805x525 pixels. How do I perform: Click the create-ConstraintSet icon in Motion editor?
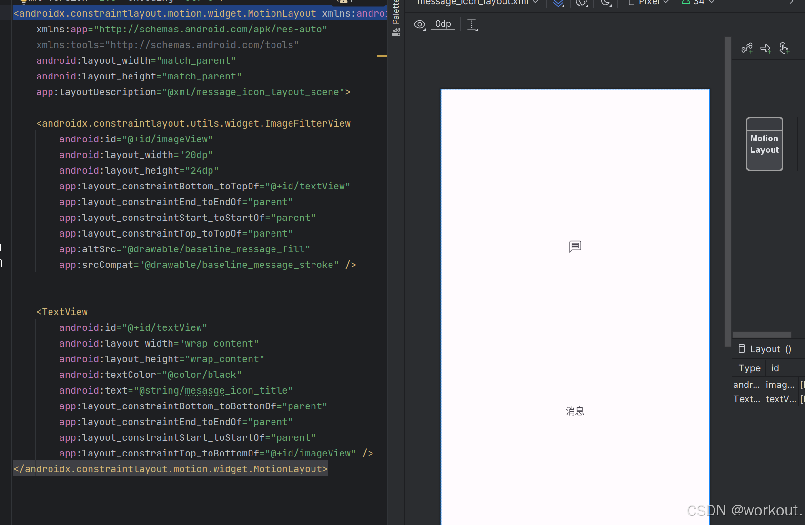pyautogui.click(x=747, y=48)
